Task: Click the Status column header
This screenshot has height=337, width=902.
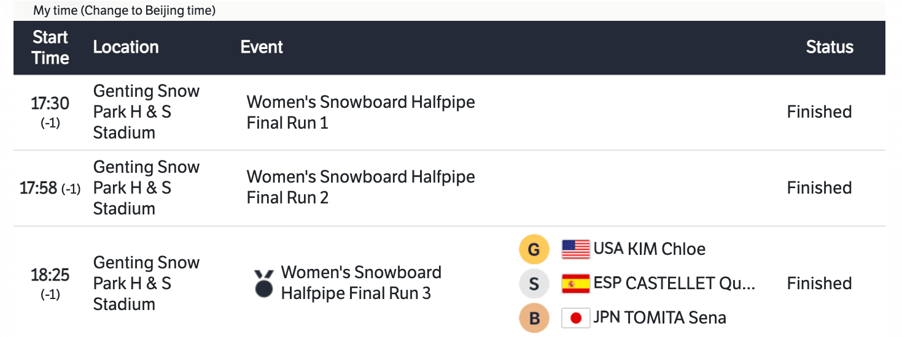Action: click(x=830, y=47)
